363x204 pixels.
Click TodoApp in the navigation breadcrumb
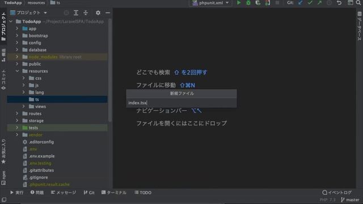coord(13,3)
